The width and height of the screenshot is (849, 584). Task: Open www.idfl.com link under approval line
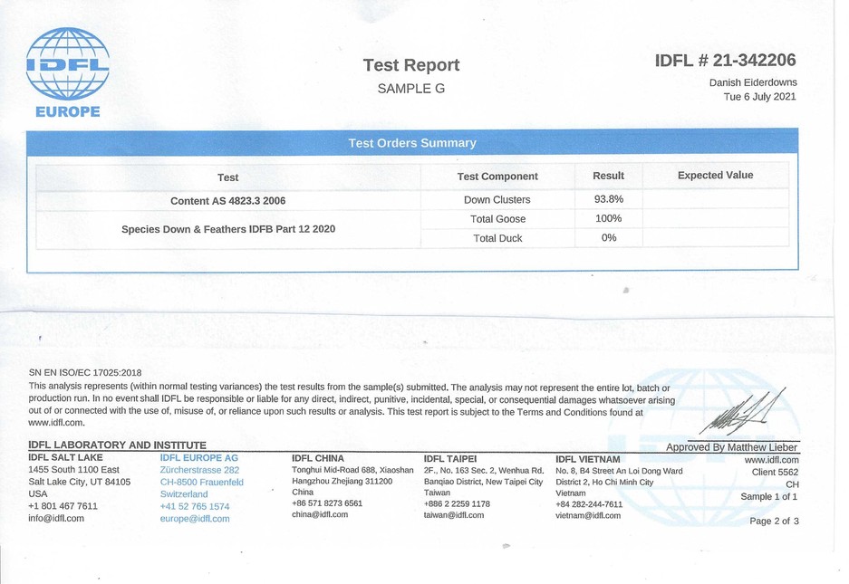772,460
